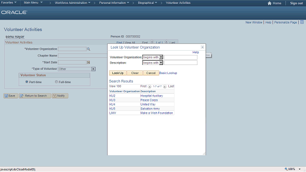The height and width of the screenshot is (172, 306).
Task: Click the Find link in Volunteer Activities header
Action: [119, 43]
